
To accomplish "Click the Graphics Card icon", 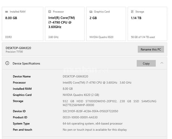I will [91, 12].
